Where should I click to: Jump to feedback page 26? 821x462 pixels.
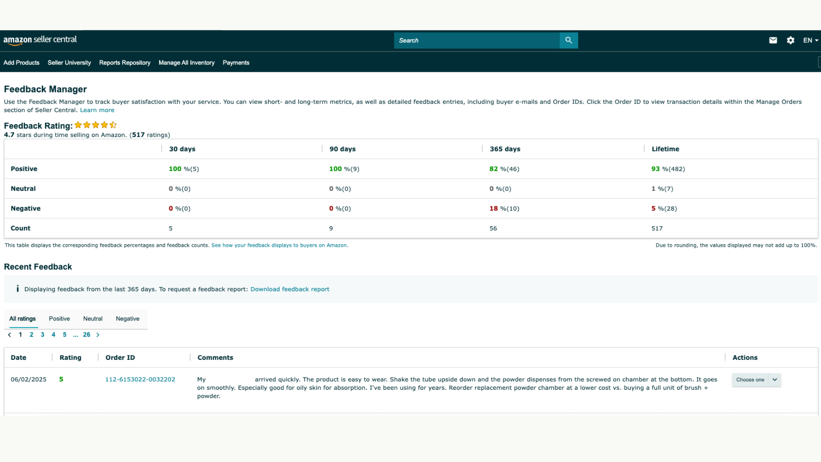click(x=87, y=335)
